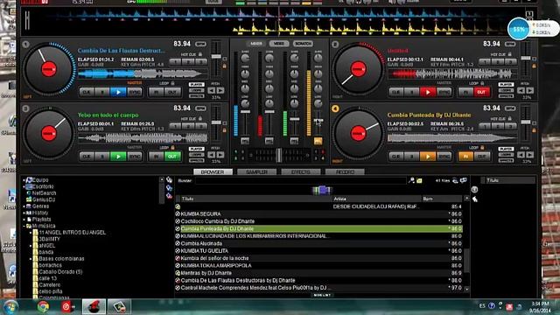Toggle PFL headphone on mixer channel 3

coord(294,141)
